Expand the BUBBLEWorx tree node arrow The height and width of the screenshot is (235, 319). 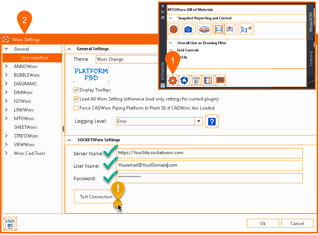coord(6,75)
